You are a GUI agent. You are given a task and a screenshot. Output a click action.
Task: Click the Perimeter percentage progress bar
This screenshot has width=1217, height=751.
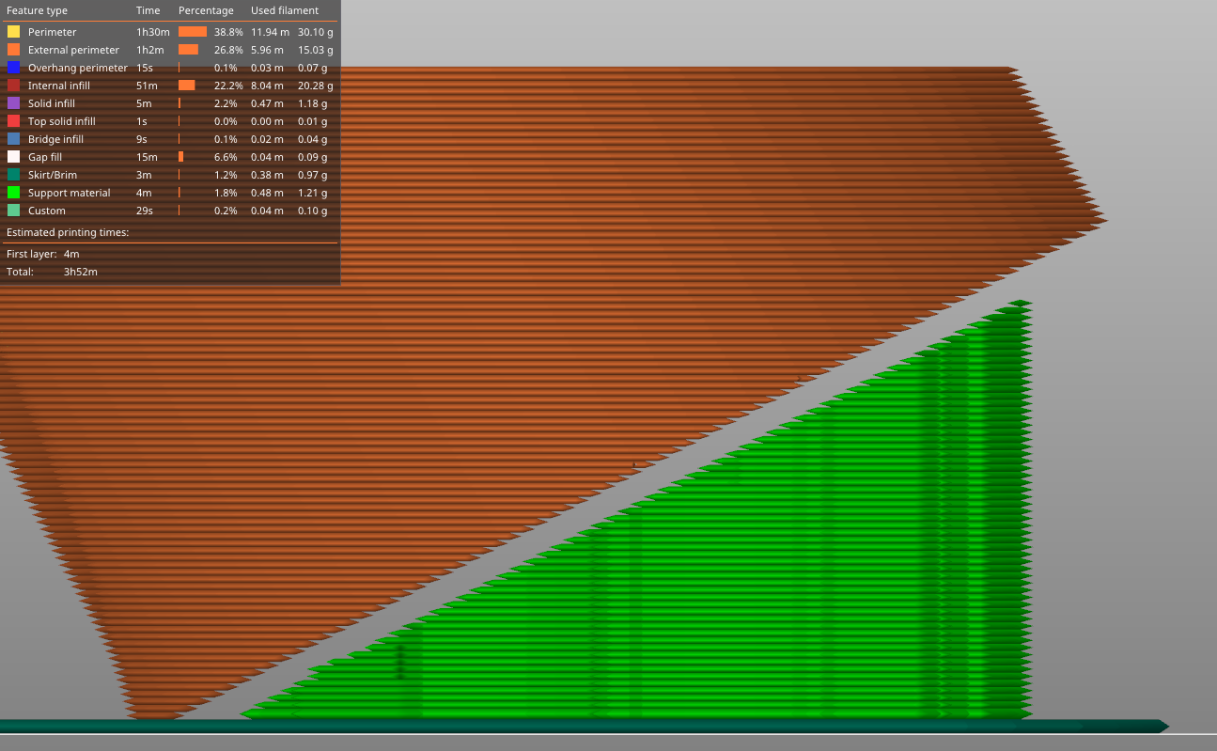(194, 31)
